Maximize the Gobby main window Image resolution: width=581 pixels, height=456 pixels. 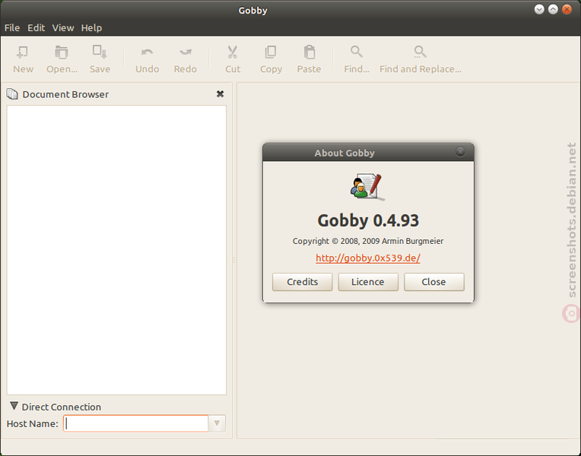[553, 10]
